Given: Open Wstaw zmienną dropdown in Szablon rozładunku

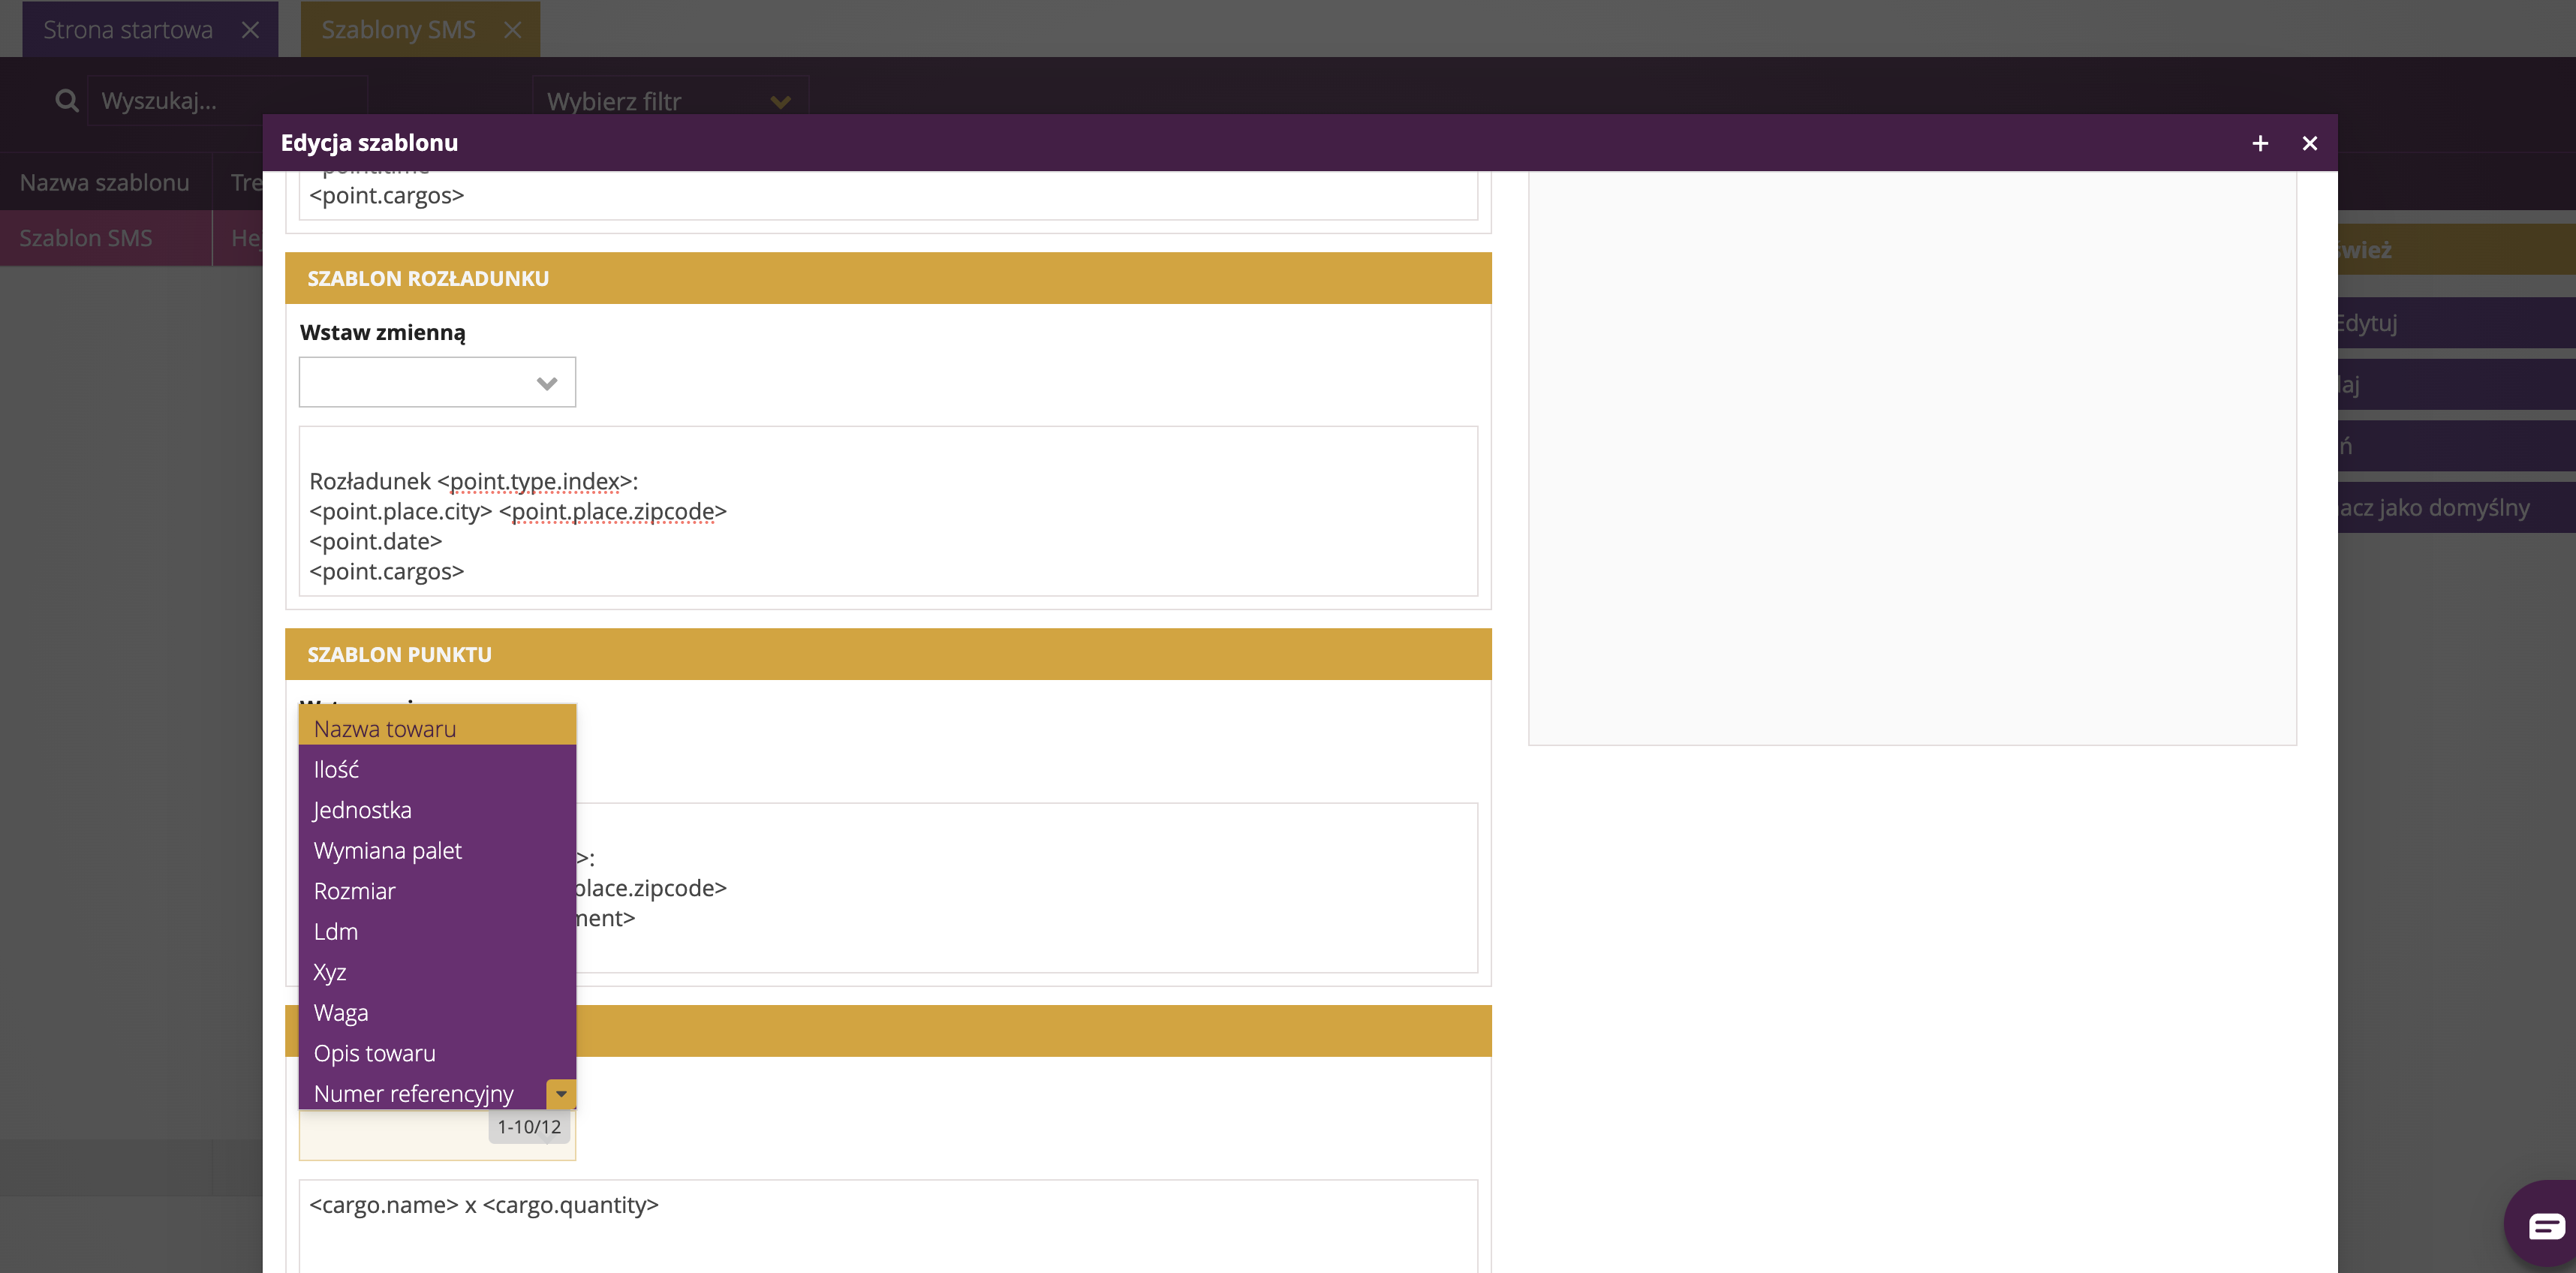Looking at the screenshot, I should 437,382.
